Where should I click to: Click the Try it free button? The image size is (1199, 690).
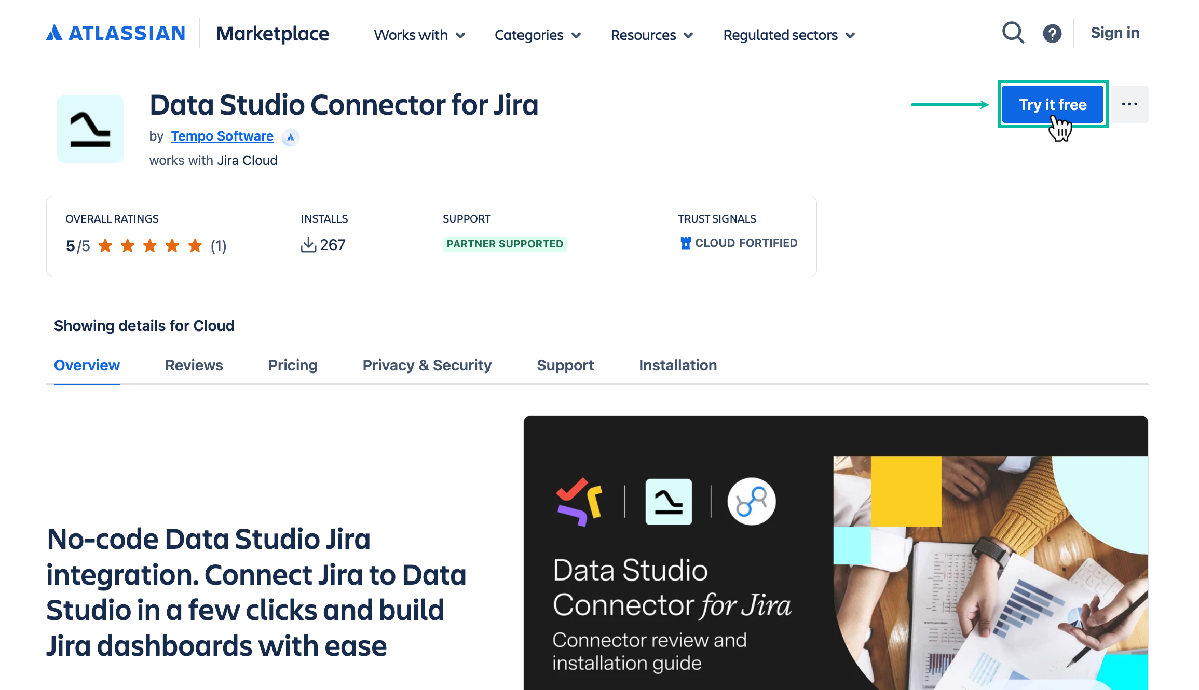tap(1052, 104)
